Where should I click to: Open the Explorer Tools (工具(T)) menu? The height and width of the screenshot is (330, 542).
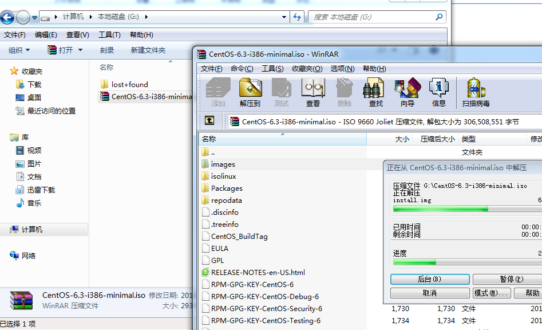pyautogui.click(x=109, y=35)
